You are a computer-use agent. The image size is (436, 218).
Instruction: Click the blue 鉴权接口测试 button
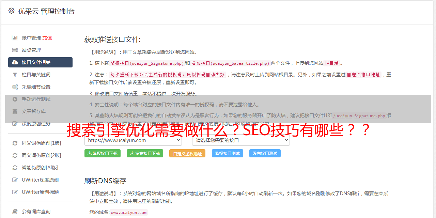tap(228, 153)
